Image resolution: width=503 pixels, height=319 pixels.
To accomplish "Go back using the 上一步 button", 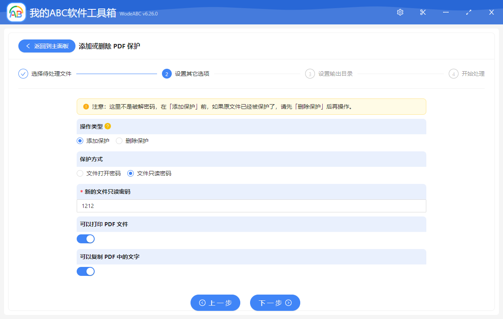I will 215,303.
